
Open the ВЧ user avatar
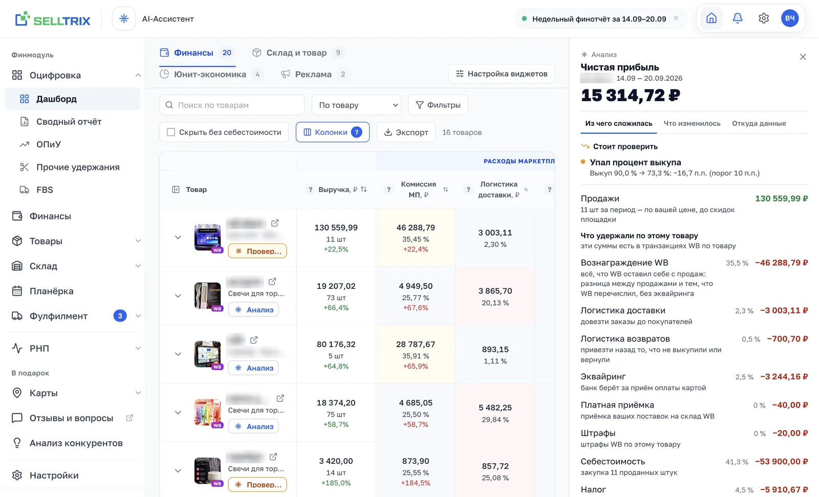(790, 18)
